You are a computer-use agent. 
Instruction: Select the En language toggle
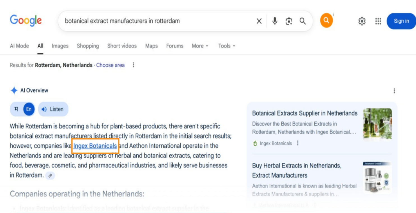tap(29, 109)
